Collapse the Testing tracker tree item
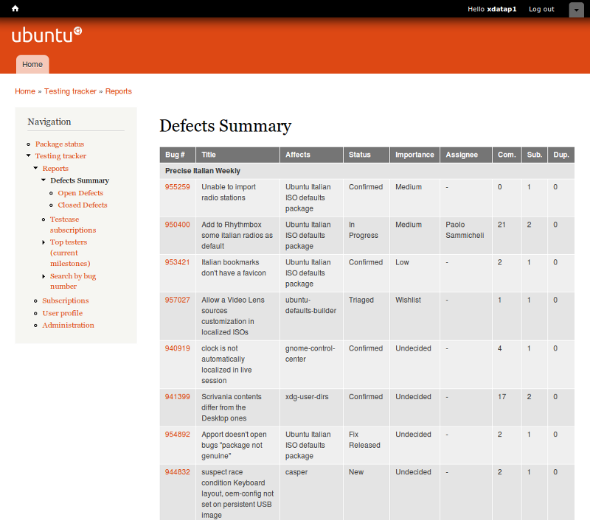 [28, 156]
